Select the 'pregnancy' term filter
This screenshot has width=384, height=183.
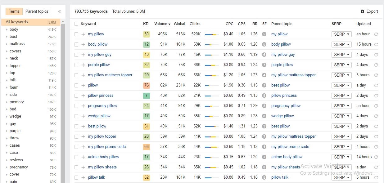tap(19, 167)
